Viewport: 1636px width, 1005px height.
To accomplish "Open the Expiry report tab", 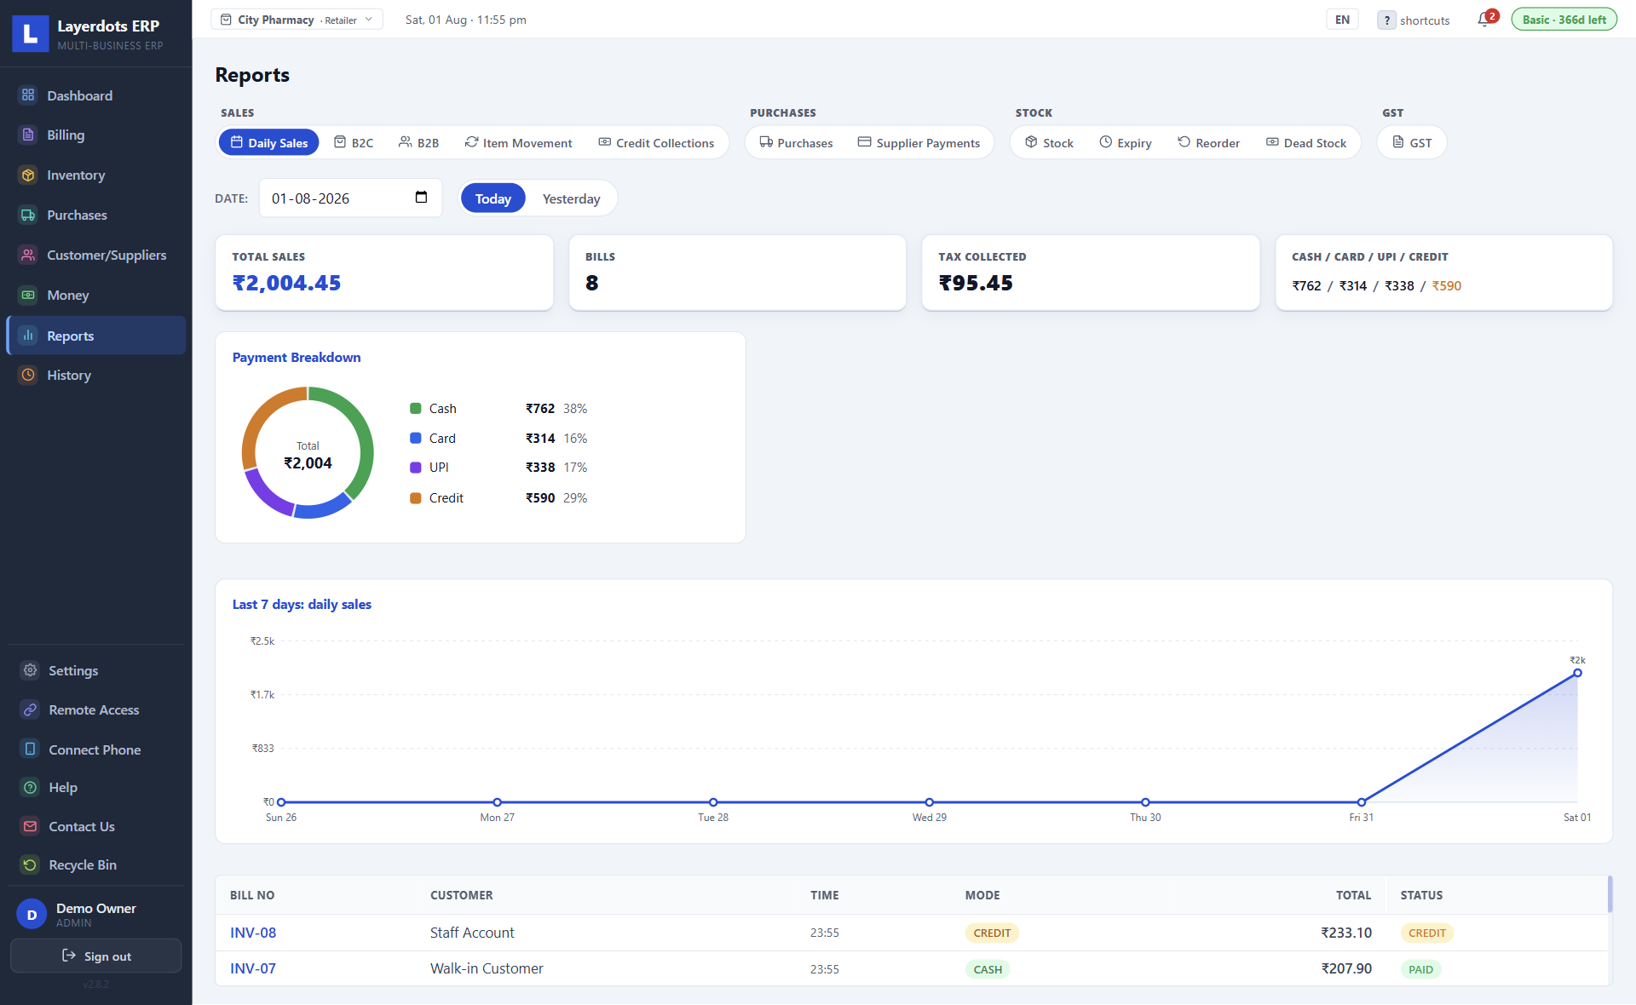I will [x=1125, y=142].
